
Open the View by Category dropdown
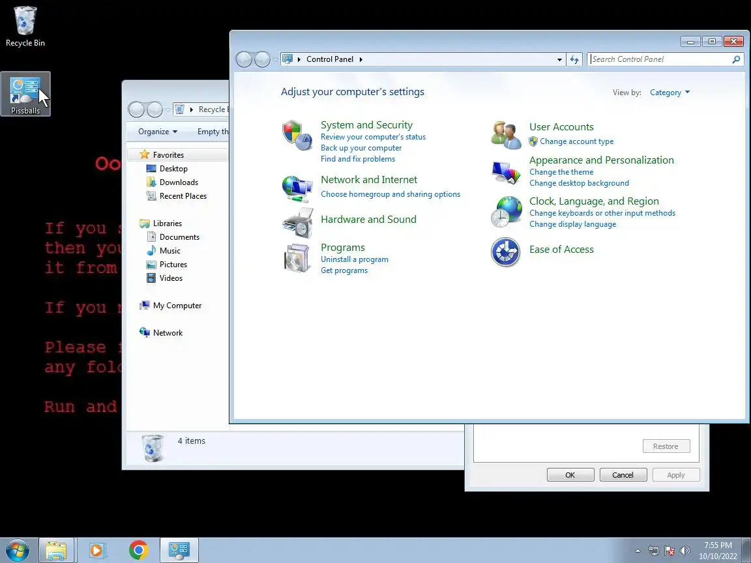coord(670,93)
